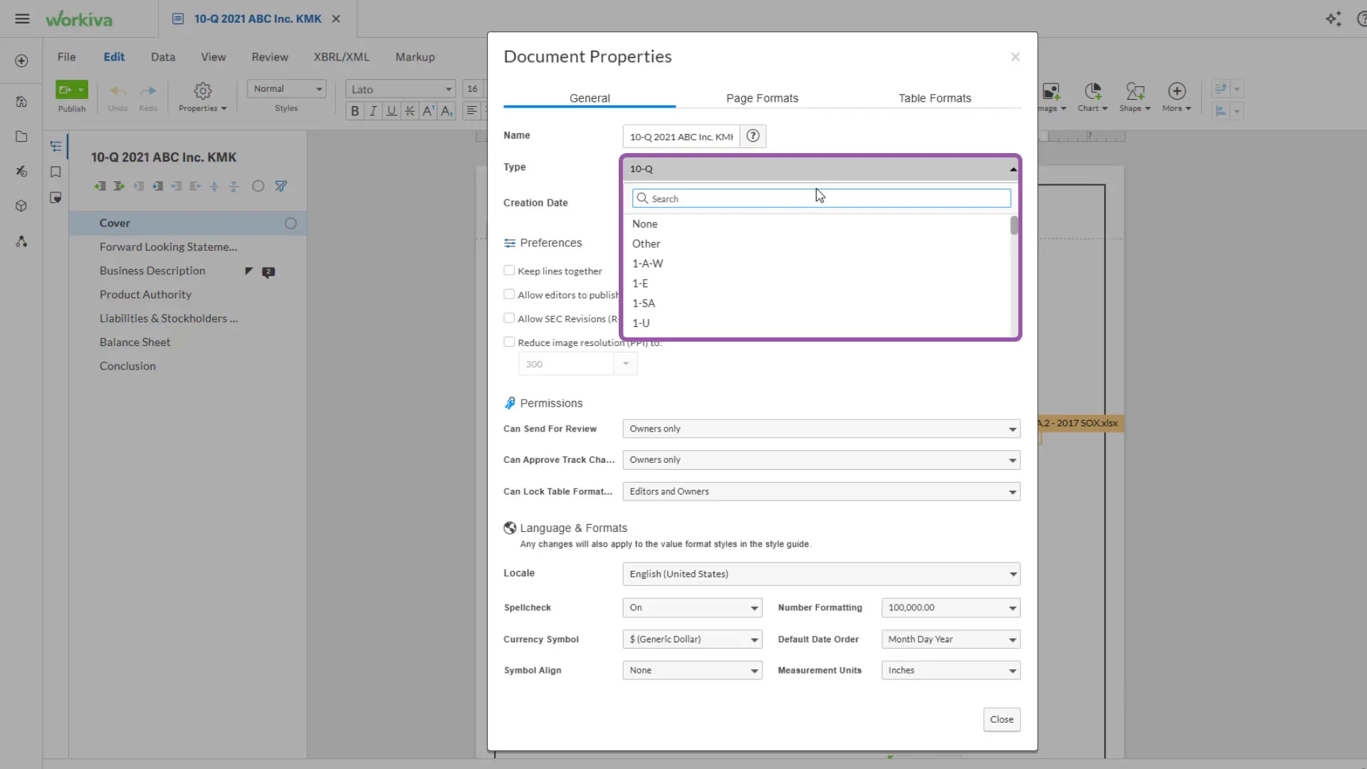The image size is (1367, 769).
Task: Select the Home icon in the sidebar
Action: 21,102
